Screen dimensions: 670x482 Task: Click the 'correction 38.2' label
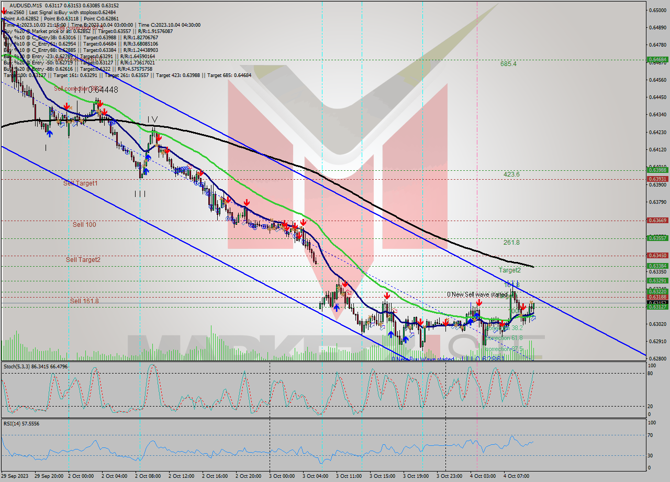click(504, 328)
